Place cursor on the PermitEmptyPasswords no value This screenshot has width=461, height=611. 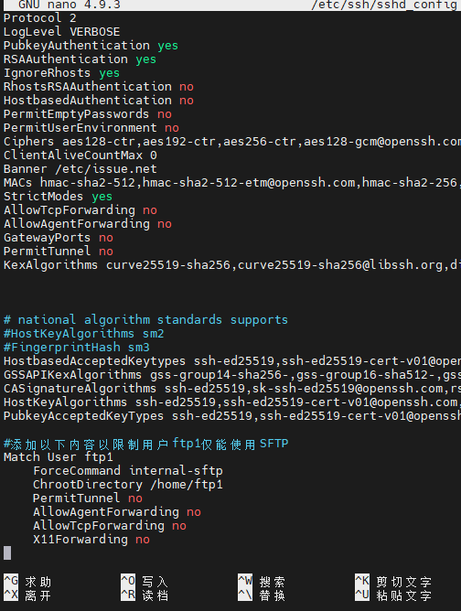(165, 114)
